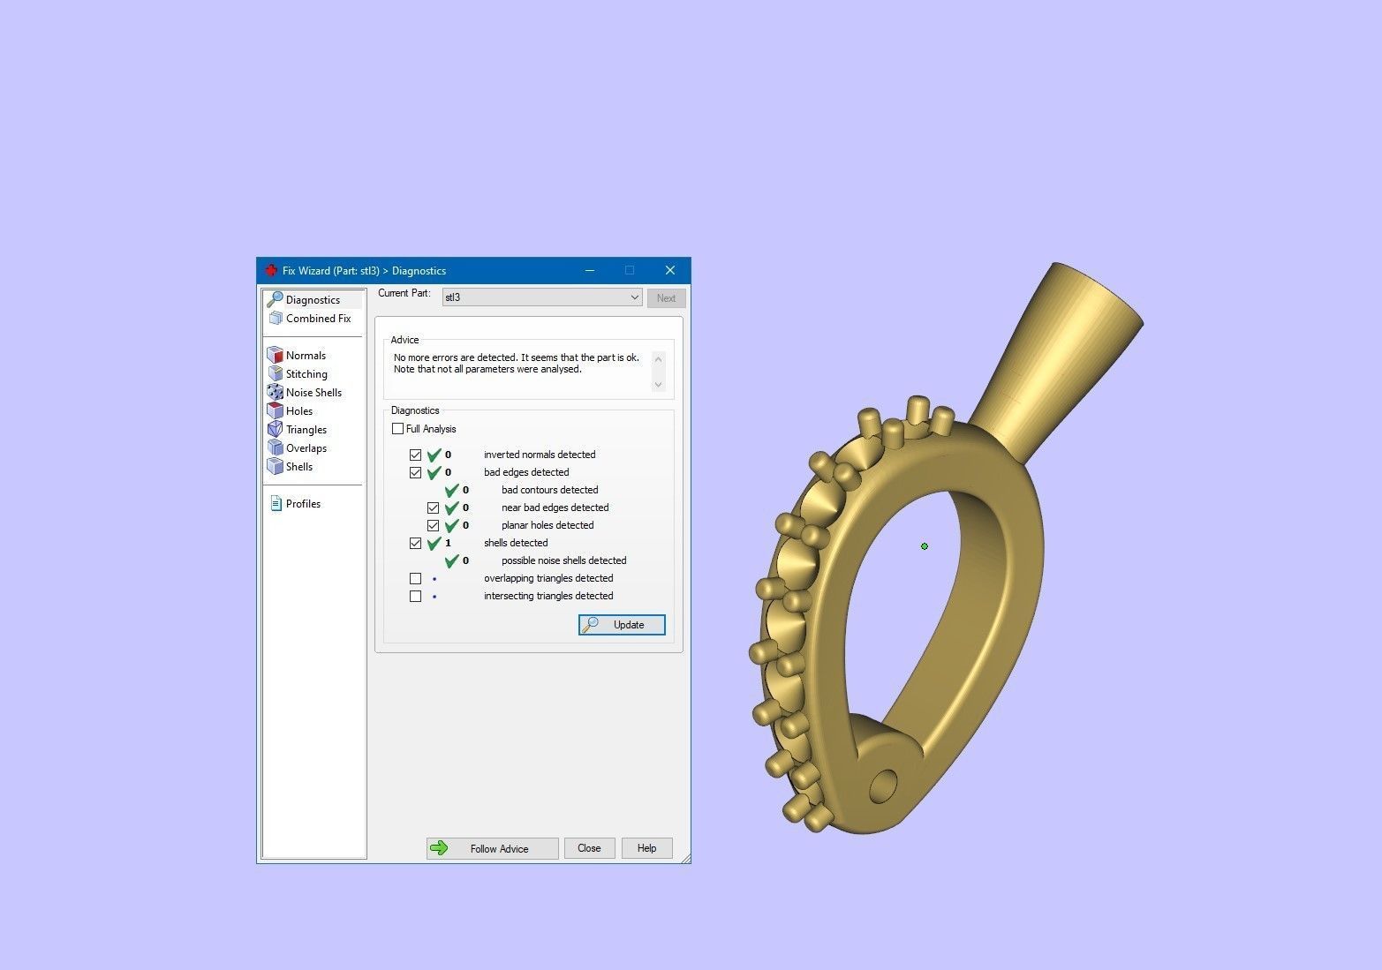Click the Holes cube icon

pyautogui.click(x=275, y=411)
